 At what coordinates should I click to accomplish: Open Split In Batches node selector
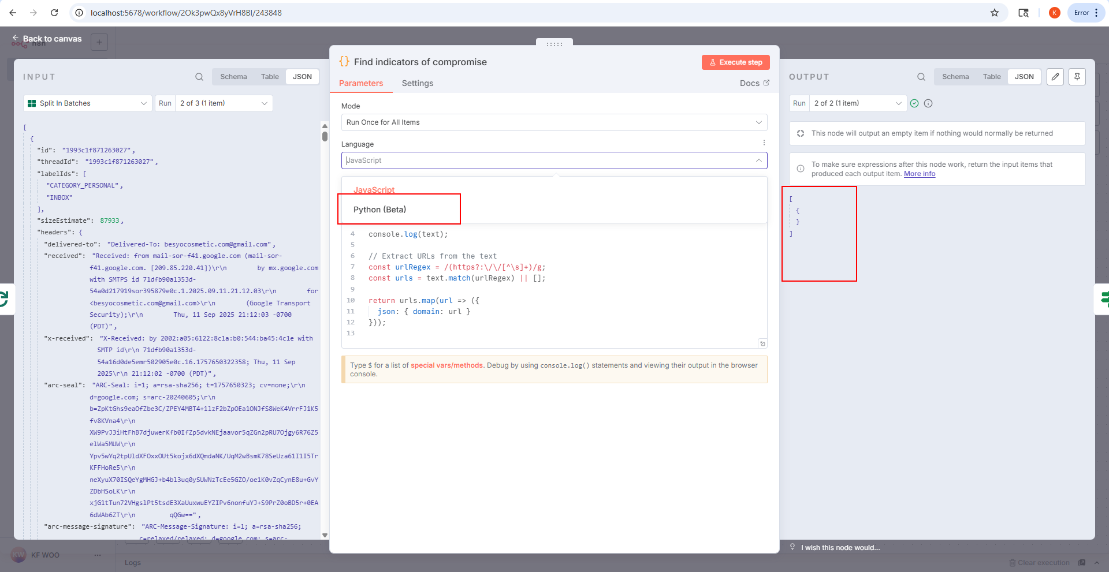pyautogui.click(x=88, y=103)
